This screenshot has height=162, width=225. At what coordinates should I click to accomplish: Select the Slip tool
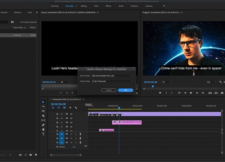43,120
